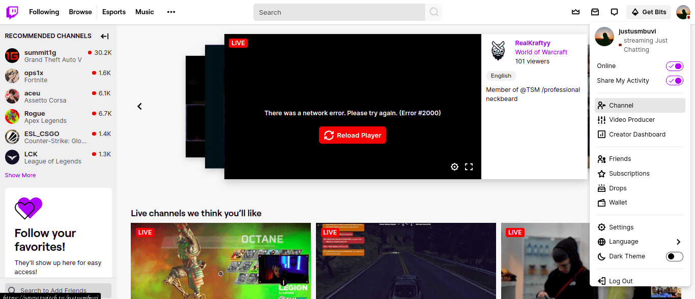Open the whispers chat bubble icon
The image size is (695, 299).
(x=614, y=12)
